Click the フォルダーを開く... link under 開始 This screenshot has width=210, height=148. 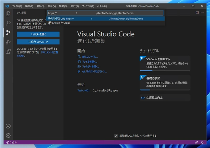(x=91, y=67)
